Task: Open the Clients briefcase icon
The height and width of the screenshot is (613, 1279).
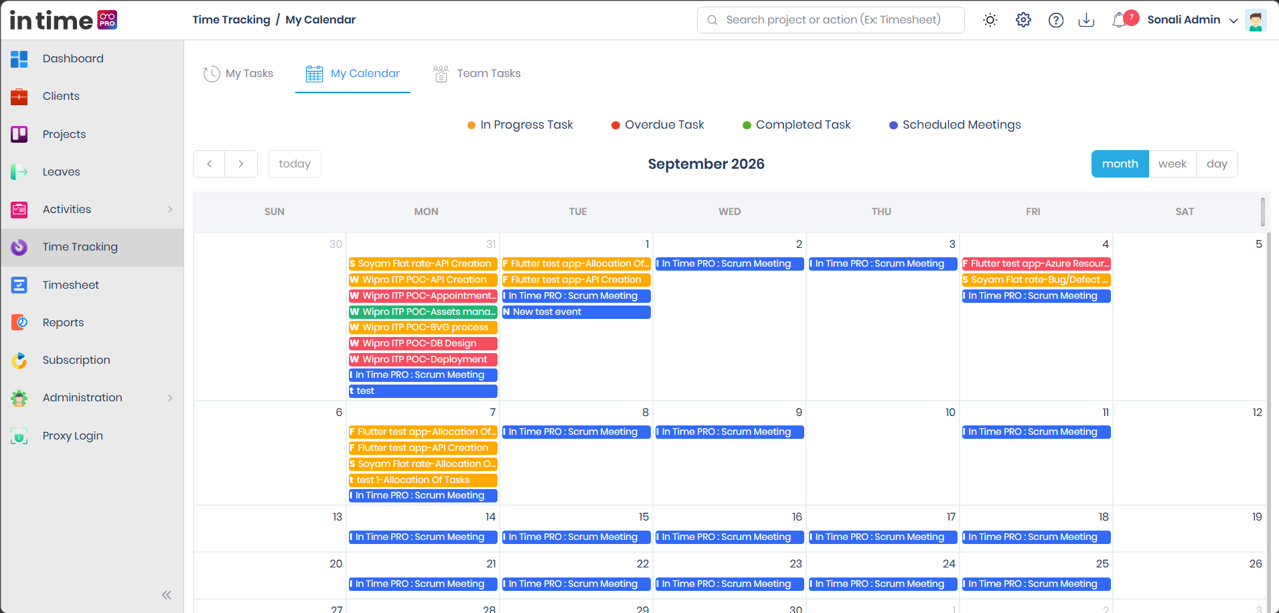Action: click(x=19, y=96)
